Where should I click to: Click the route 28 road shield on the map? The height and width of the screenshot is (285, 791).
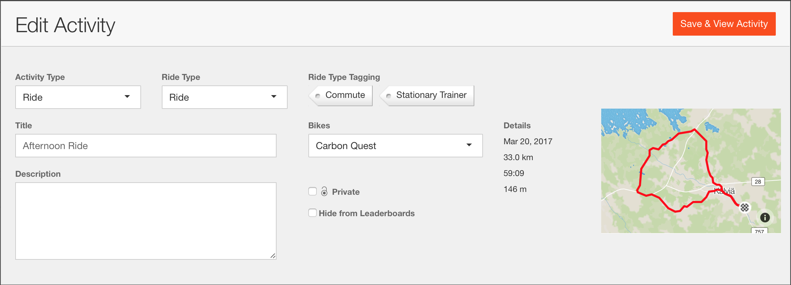[x=758, y=182]
